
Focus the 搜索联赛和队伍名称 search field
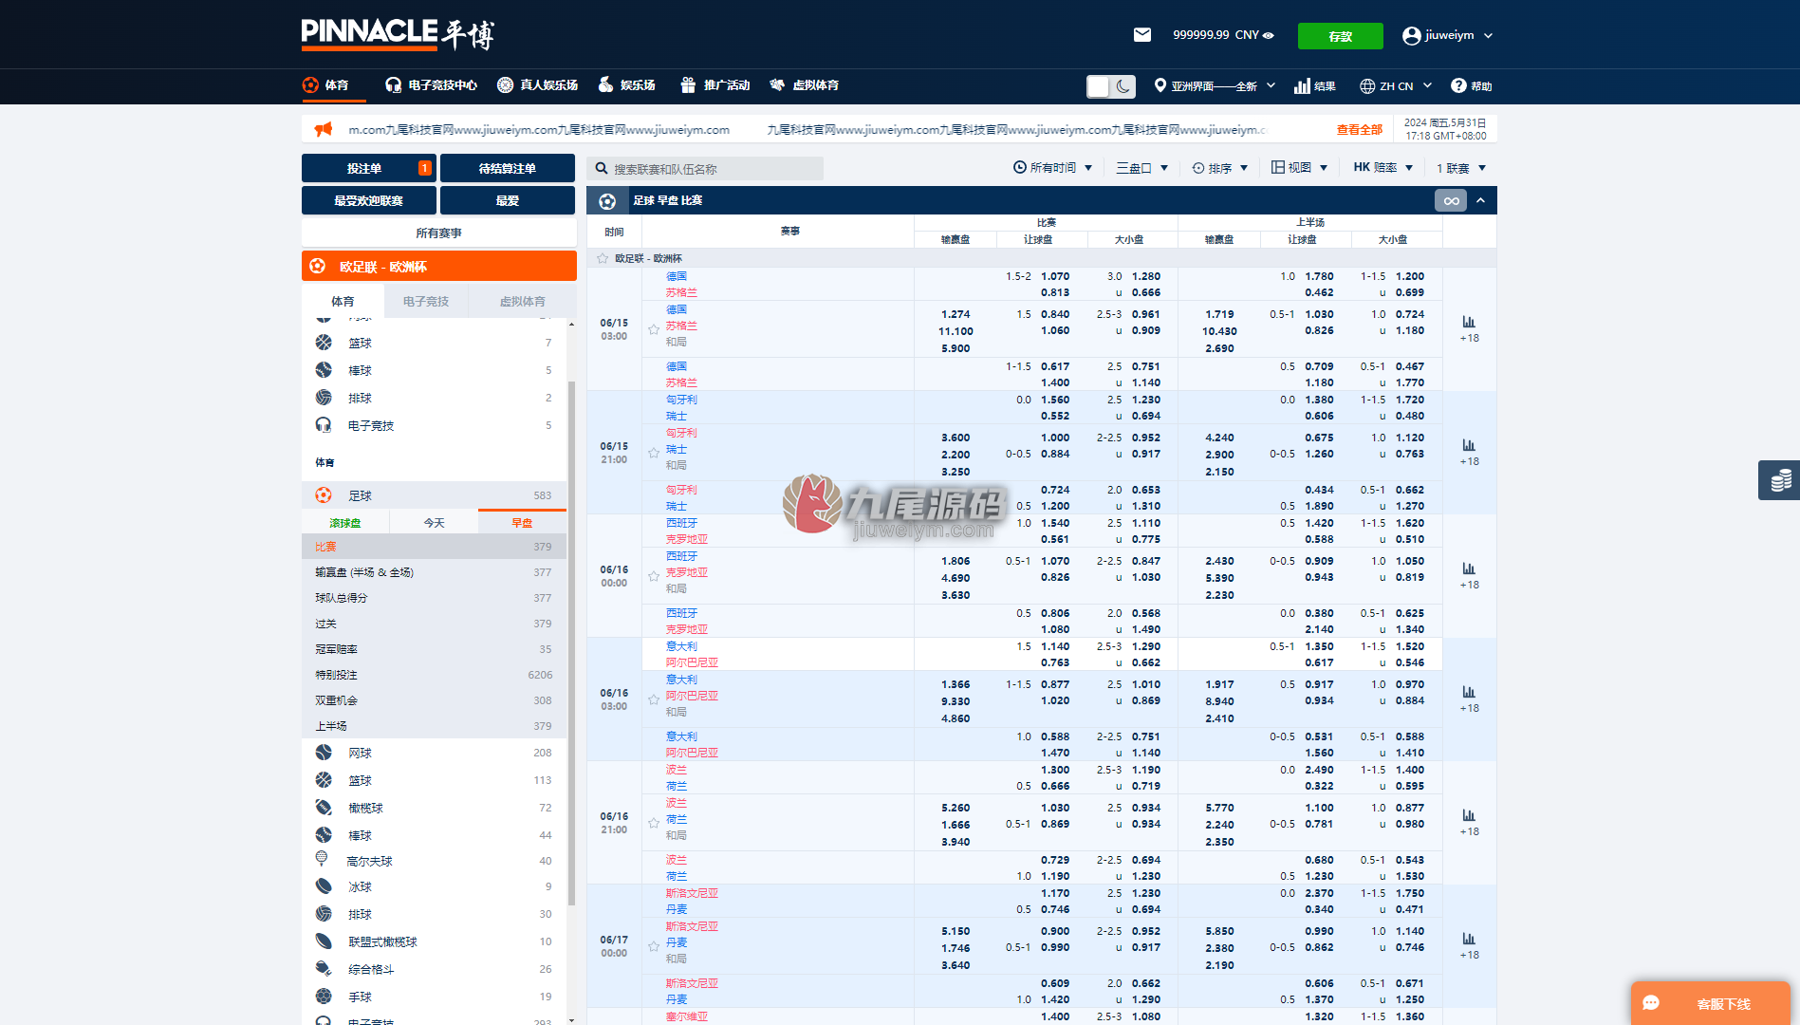tap(705, 169)
